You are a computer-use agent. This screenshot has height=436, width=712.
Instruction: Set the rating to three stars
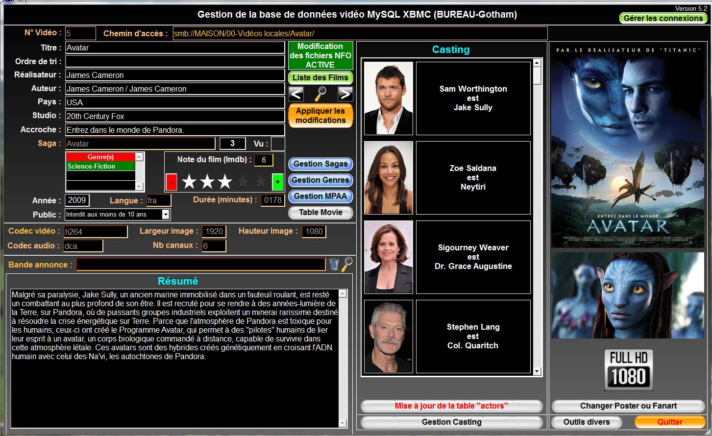[225, 182]
